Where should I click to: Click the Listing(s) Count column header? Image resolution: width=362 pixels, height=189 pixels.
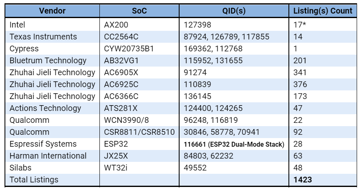323,11
